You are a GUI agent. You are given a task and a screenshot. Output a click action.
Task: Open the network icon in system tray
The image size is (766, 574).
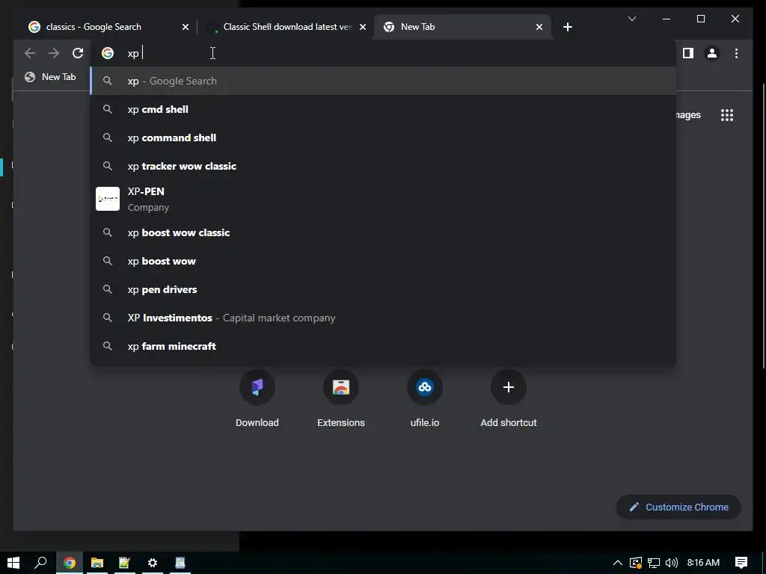click(x=654, y=563)
